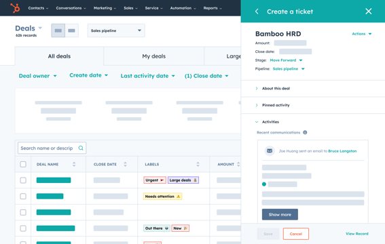This screenshot has height=244, width=385.
Task: Open the Actions dropdown
Action: pos(362,34)
